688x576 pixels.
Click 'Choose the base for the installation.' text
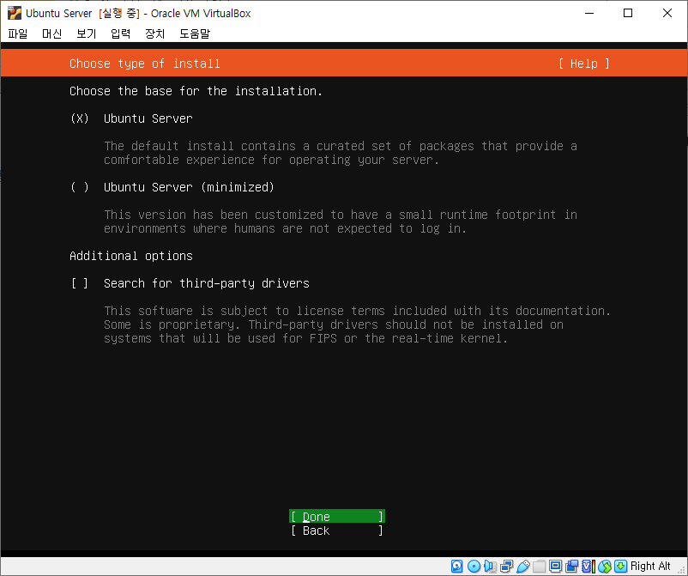(196, 91)
